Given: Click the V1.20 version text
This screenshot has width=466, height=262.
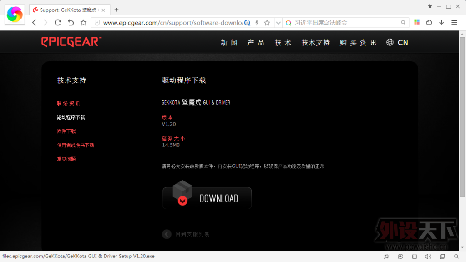Looking at the screenshot, I should (169, 124).
